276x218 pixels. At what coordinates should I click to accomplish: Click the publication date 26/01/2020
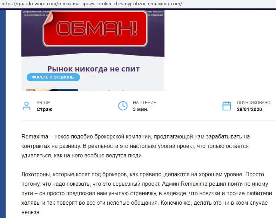pyautogui.click(x=249, y=109)
